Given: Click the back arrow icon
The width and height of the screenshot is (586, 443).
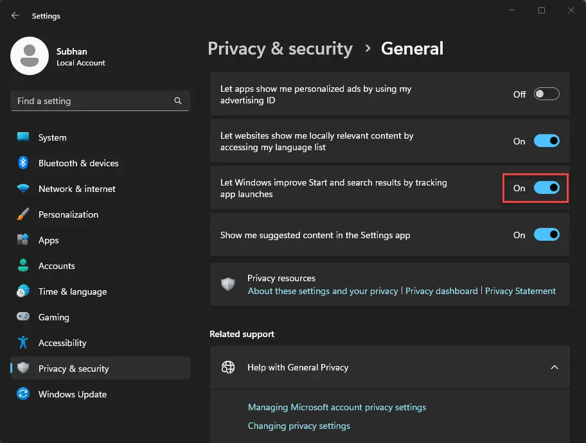Looking at the screenshot, I should (x=15, y=15).
